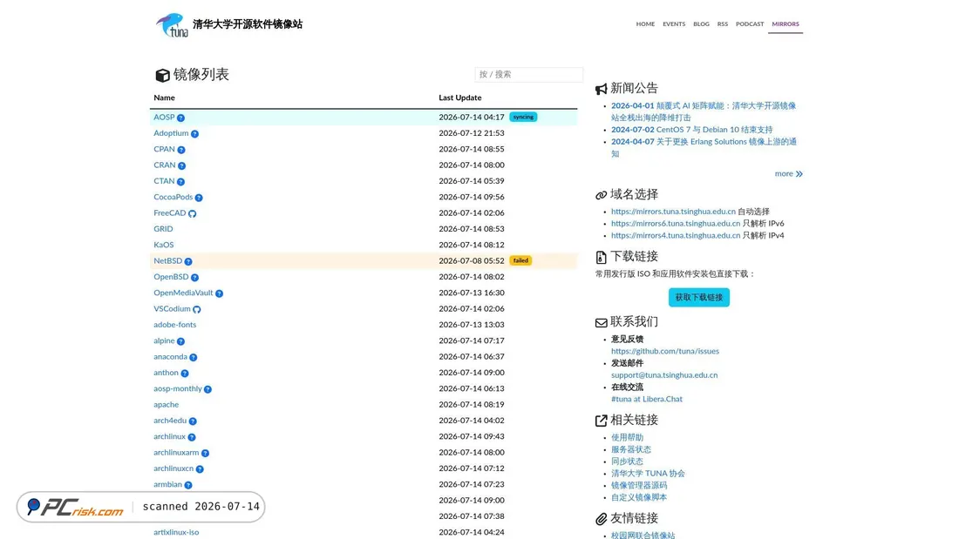Open BLOG in top navigation

pyautogui.click(x=701, y=24)
